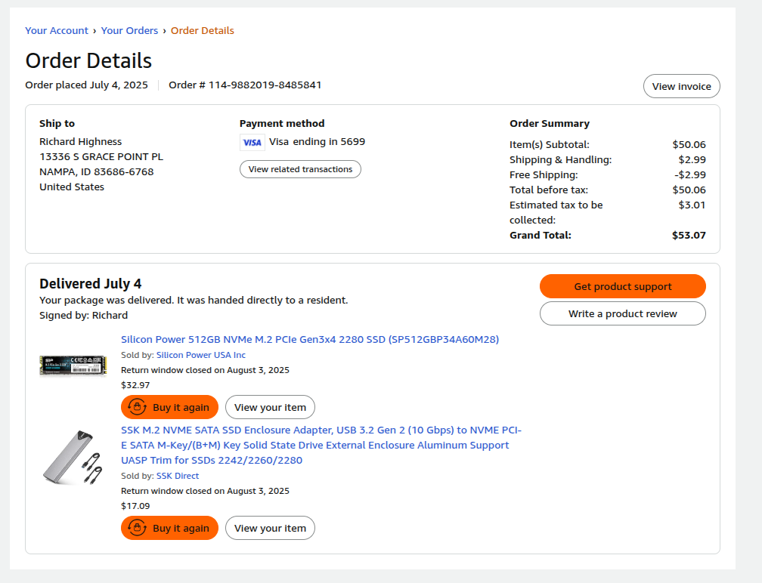762x583 pixels.
Task: Open the View invoice button
Action: coord(681,86)
